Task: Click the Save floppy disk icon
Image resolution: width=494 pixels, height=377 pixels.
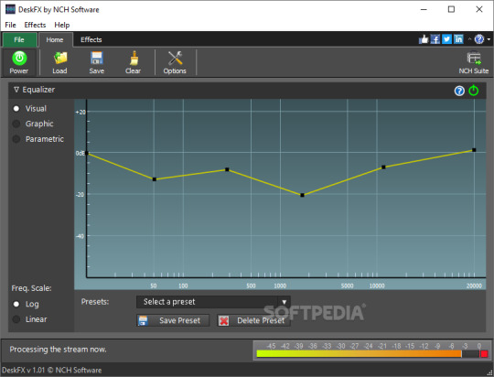Action: tap(97, 58)
